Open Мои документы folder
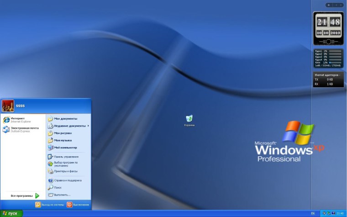The width and height of the screenshot is (347, 217). point(65,119)
